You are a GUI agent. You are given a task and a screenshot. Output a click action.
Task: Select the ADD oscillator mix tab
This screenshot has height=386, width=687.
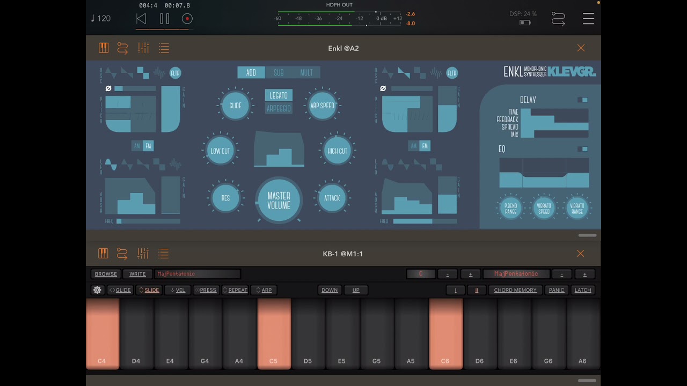pos(251,72)
